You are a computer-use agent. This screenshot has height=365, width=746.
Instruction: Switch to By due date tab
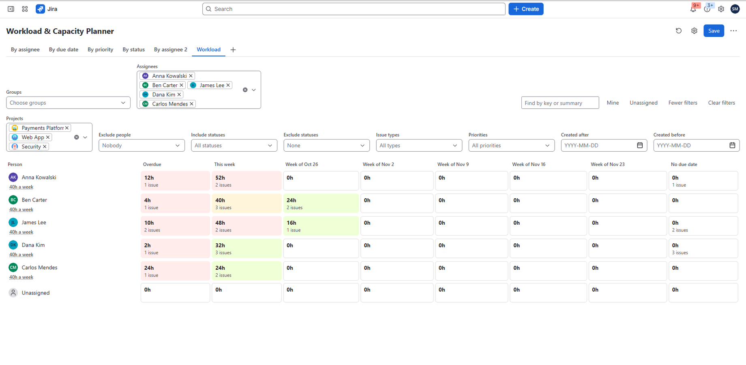coord(64,49)
